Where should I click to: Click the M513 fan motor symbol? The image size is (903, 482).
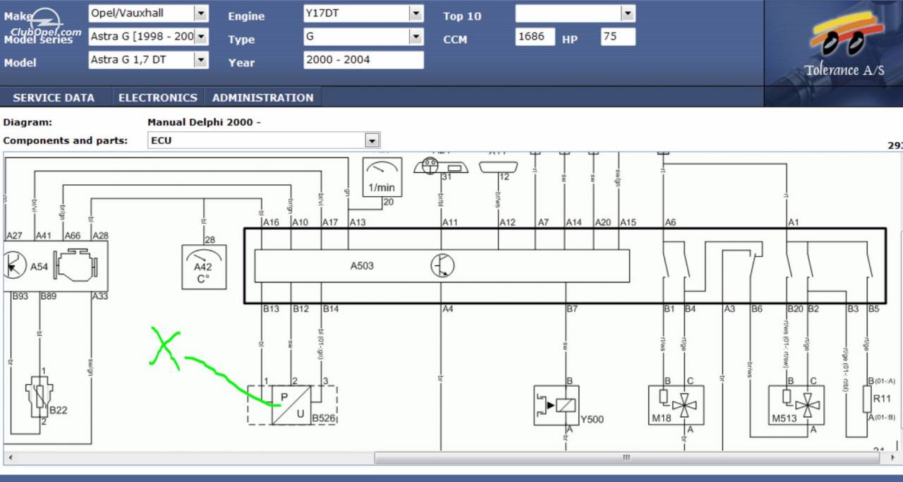coord(798,405)
